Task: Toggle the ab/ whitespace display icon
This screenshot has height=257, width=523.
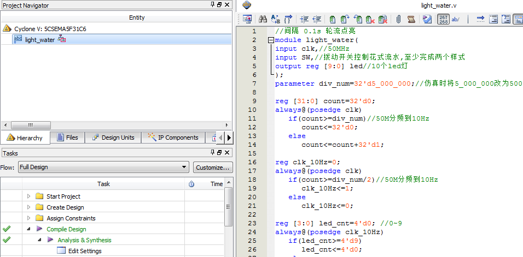Action: 455,19
